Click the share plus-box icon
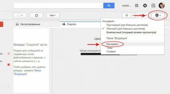Viewport: 170px width, 94px height. tap(153, 6)
